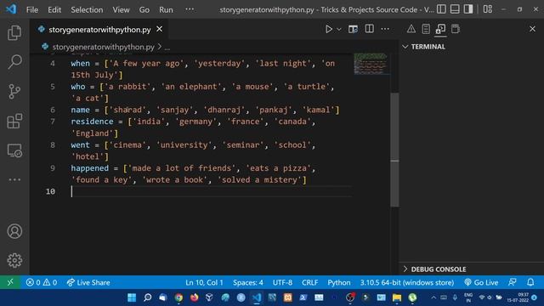Image resolution: width=544 pixels, height=306 pixels.
Task: Choose interpreter 3.10.5 64-bit
Action: (407, 282)
